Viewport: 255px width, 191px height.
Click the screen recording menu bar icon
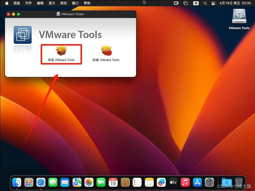pos(176,3)
